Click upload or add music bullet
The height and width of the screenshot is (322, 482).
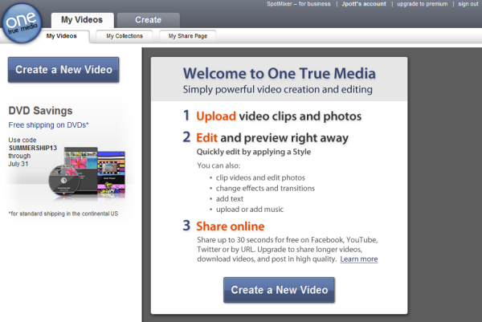250,210
